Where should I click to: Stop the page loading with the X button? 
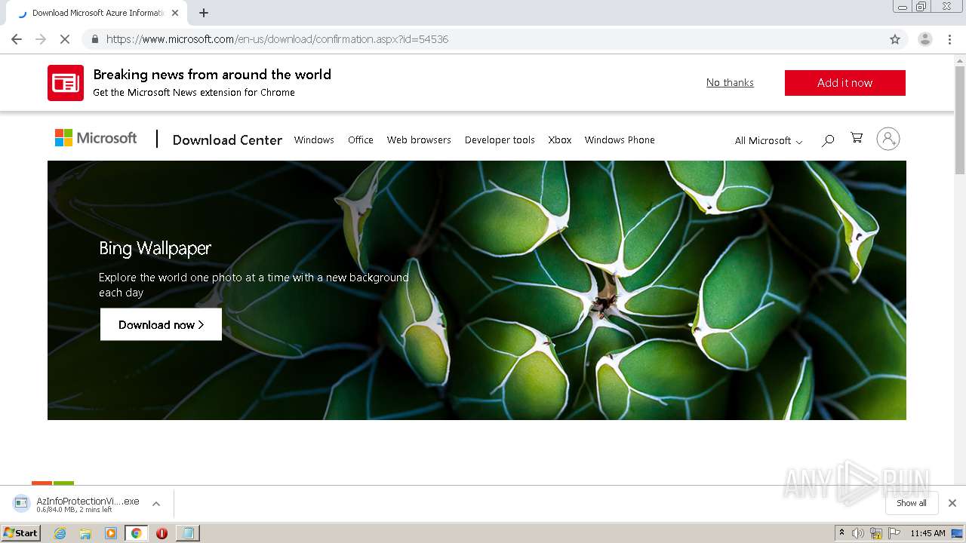tap(65, 39)
